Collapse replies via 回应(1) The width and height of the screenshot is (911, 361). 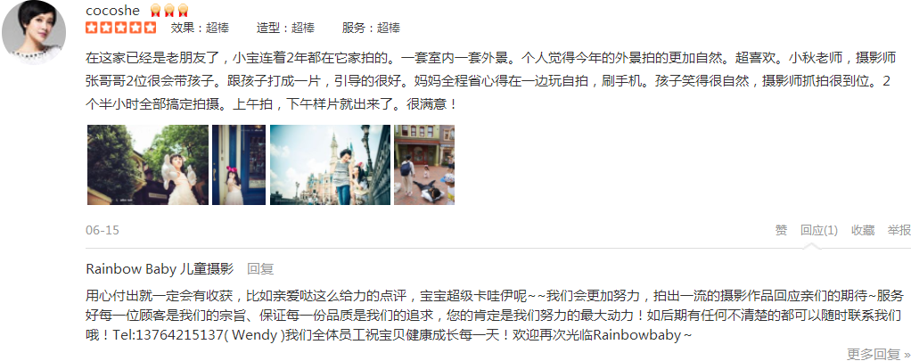coord(819,230)
